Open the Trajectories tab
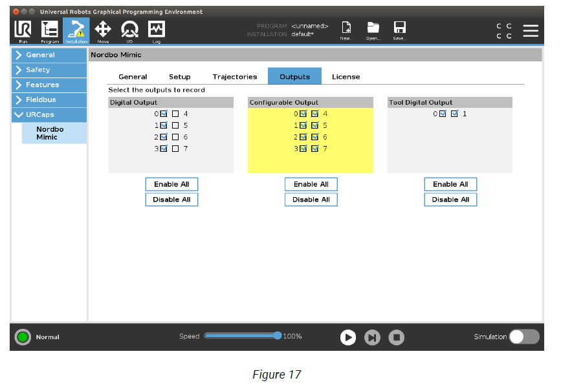 click(235, 77)
